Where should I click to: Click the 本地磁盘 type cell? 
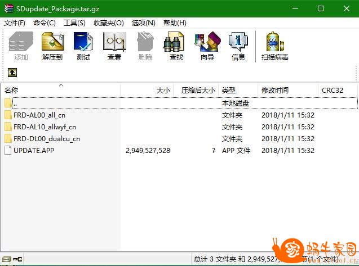(x=236, y=103)
